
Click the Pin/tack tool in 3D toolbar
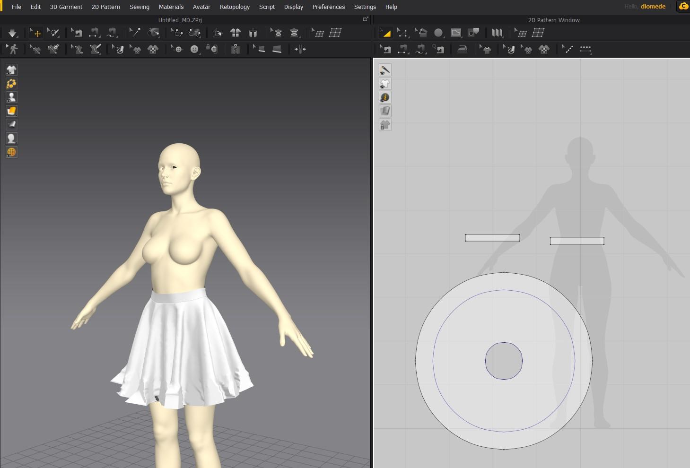135,33
